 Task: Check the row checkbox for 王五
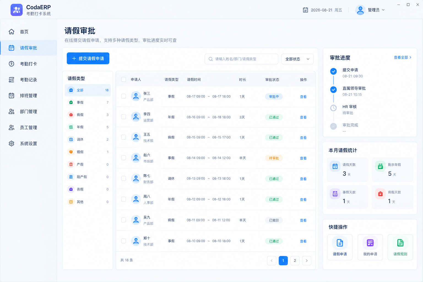pyautogui.click(x=124, y=137)
